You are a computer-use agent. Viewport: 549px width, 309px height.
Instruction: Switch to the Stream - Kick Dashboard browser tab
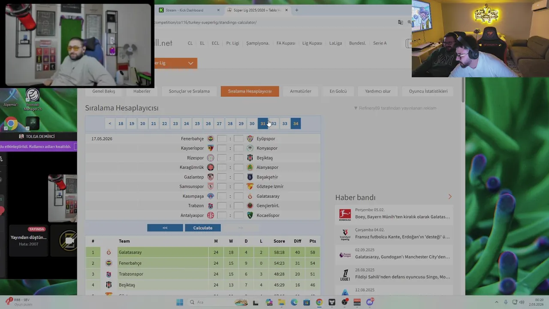(x=189, y=10)
